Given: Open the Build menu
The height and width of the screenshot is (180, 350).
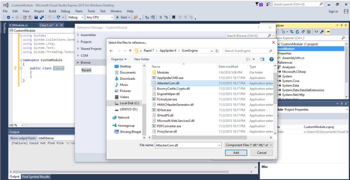Looking at the screenshot, I should point(52,11).
